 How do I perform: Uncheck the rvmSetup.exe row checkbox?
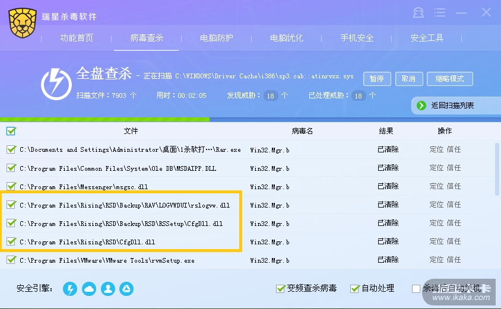[x=11, y=260]
